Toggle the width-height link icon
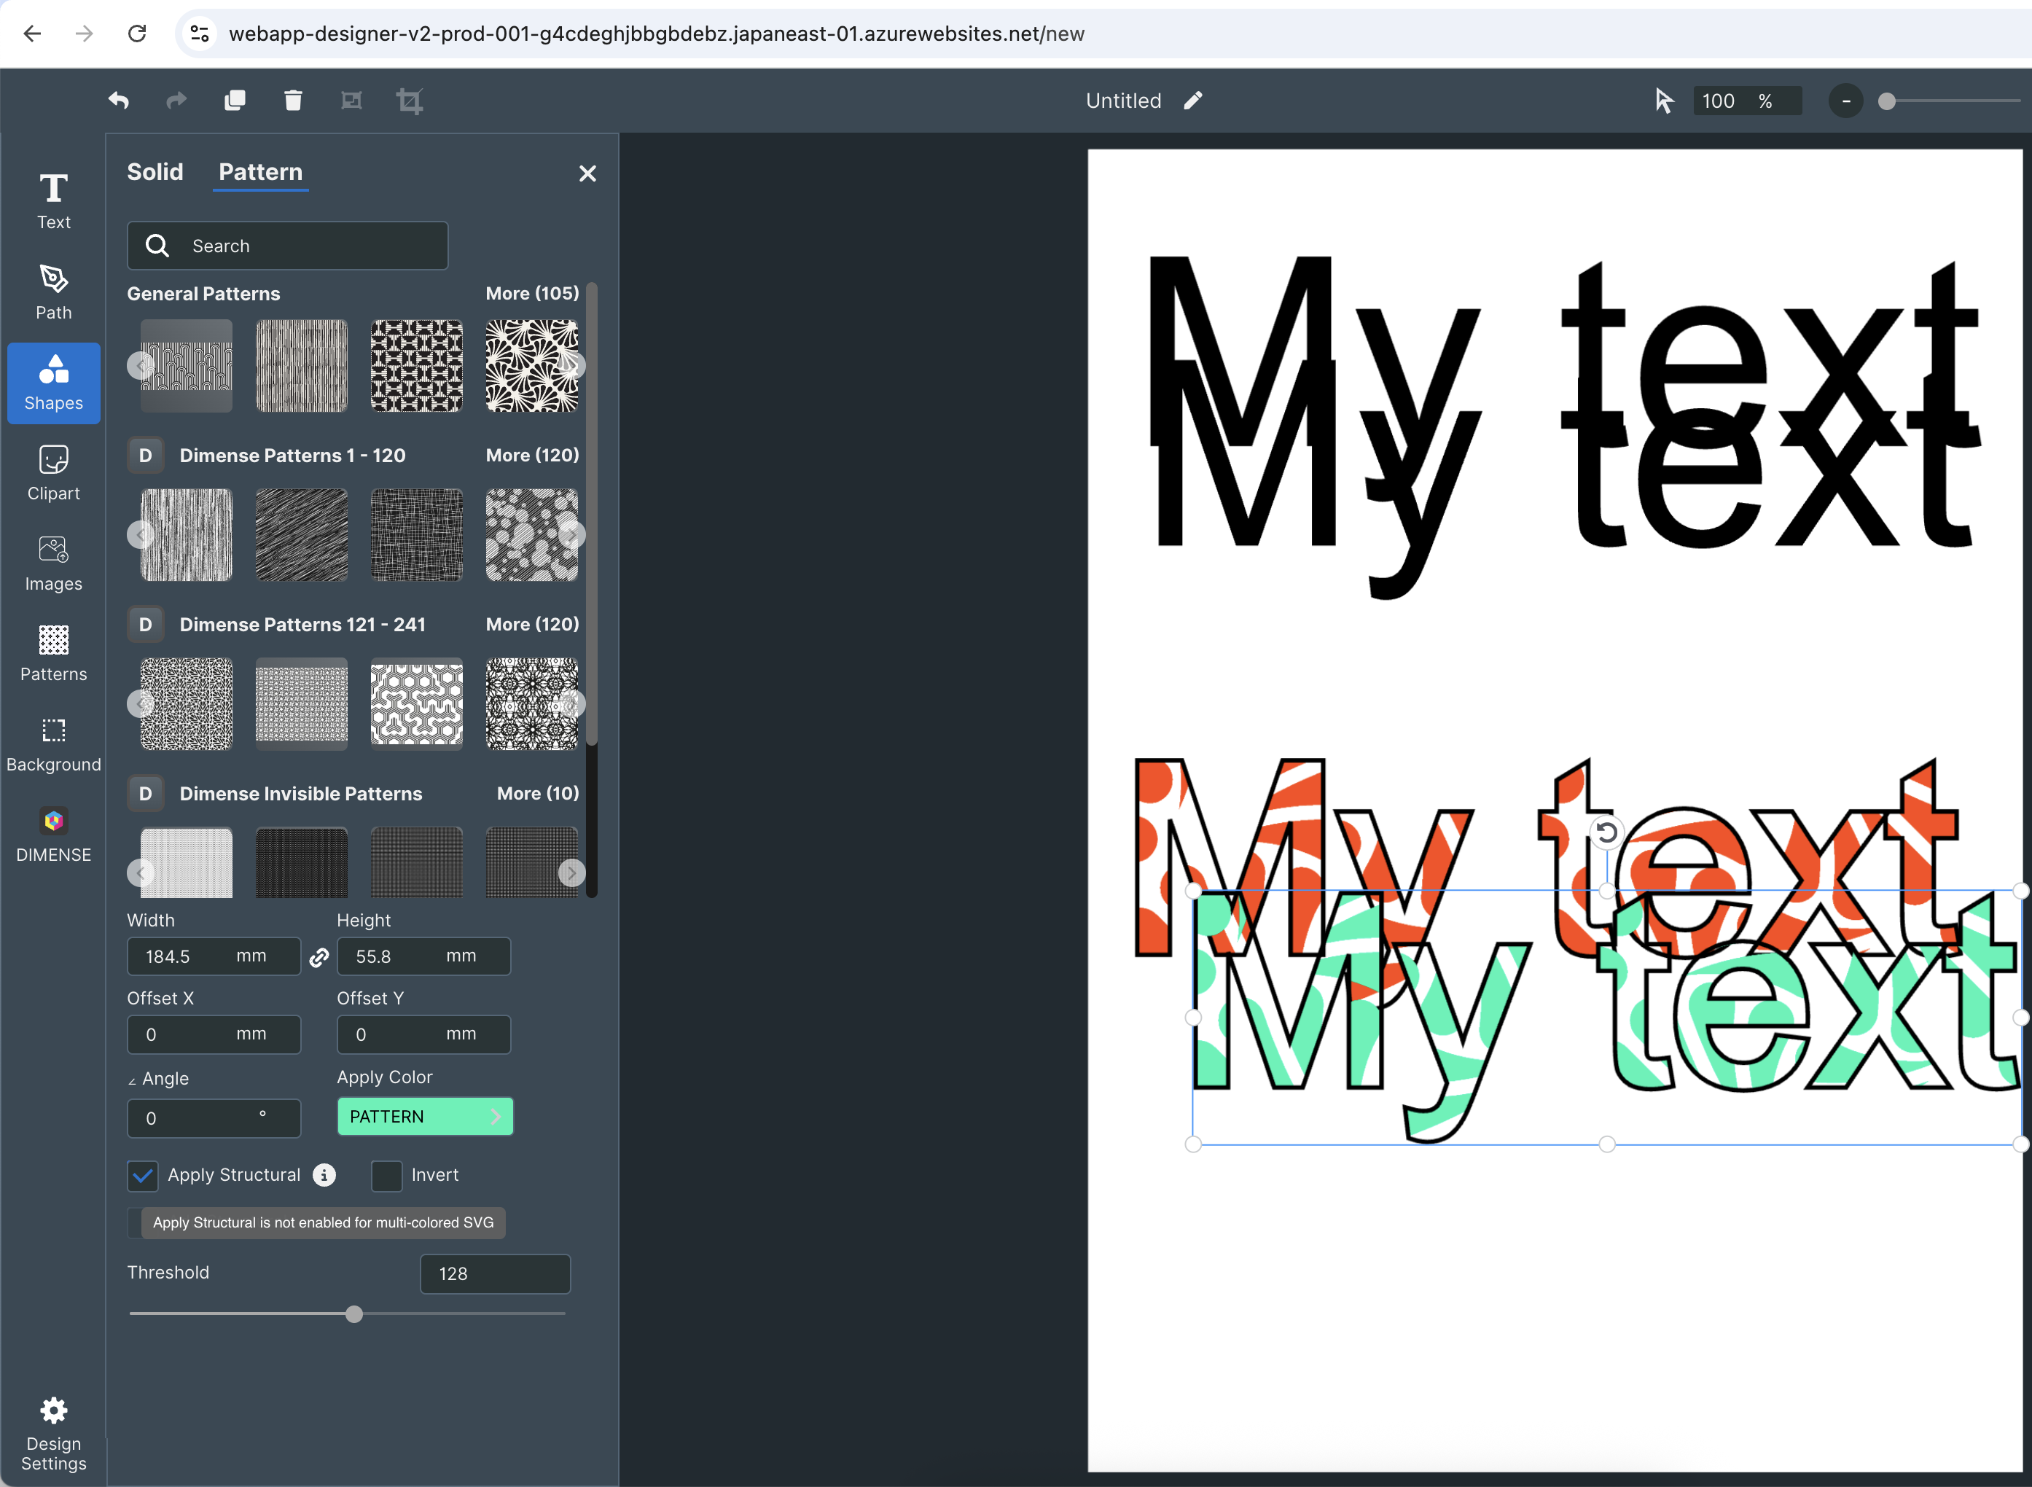 (319, 957)
